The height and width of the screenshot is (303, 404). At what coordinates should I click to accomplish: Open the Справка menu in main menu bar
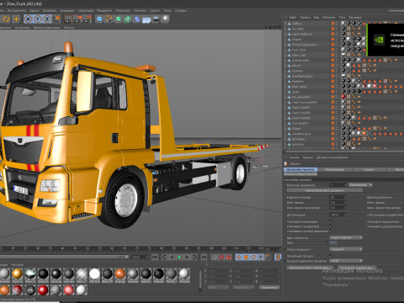[x=181, y=10]
